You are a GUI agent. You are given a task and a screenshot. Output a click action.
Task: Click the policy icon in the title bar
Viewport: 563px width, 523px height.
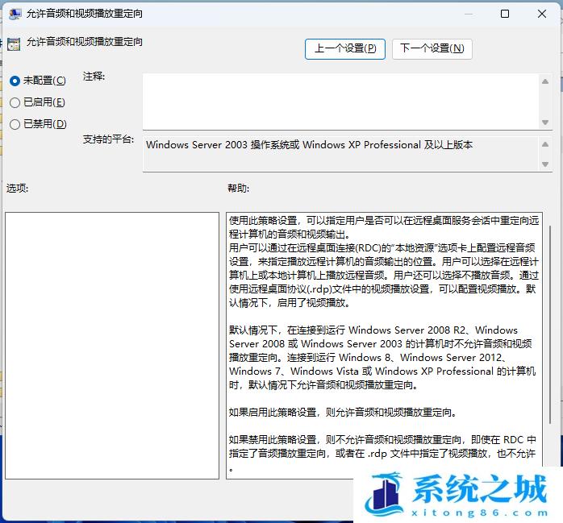(x=14, y=14)
